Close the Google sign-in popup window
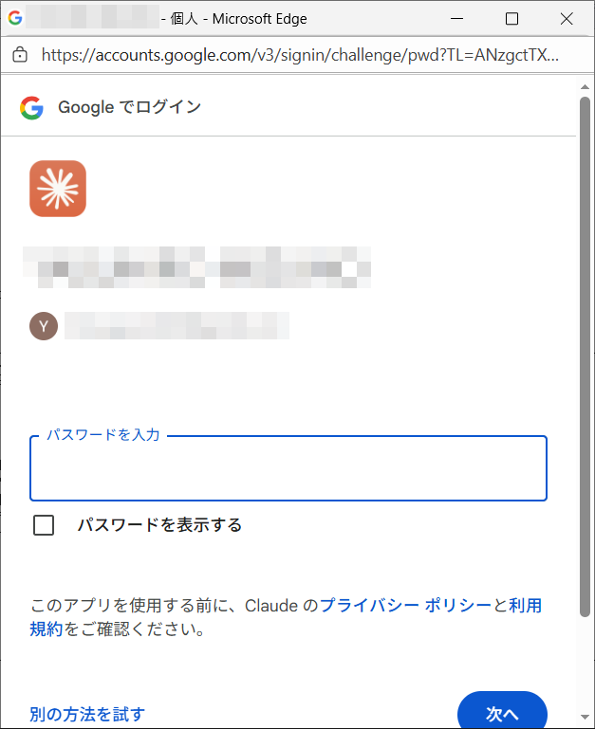This screenshot has width=595, height=729. point(567,18)
